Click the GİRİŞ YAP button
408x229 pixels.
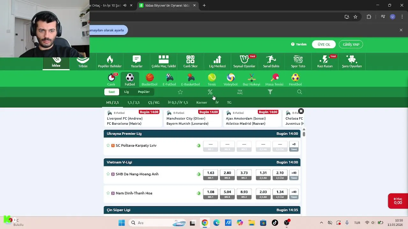(351, 45)
